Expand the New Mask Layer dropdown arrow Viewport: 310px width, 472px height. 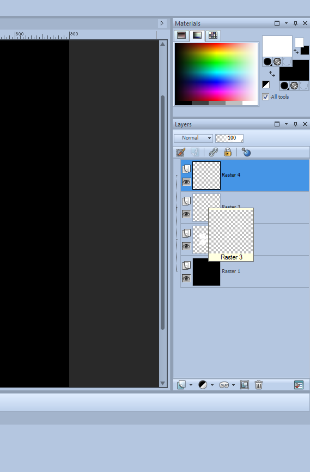[233, 385]
